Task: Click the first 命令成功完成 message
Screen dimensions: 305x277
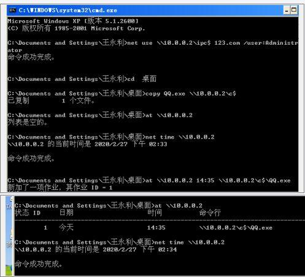Action: pos(31,57)
